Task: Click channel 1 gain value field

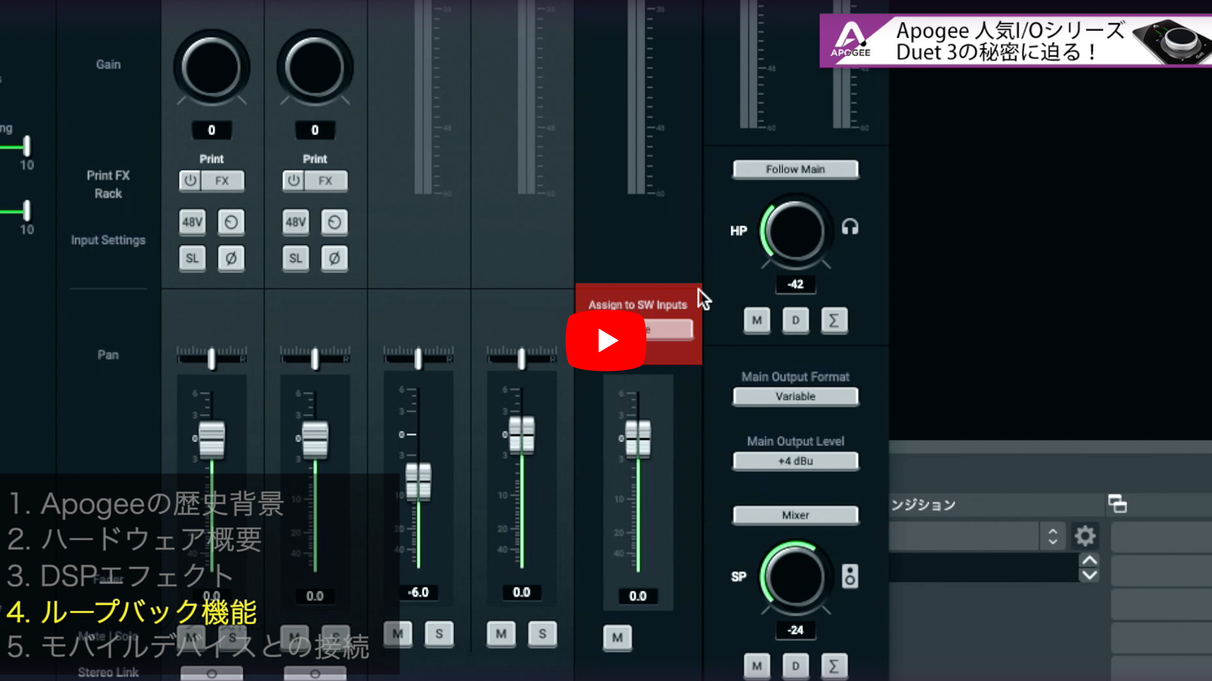Action: click(x=211, y=130)
